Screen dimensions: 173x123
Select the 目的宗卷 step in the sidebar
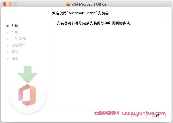(x=18, y=39)
